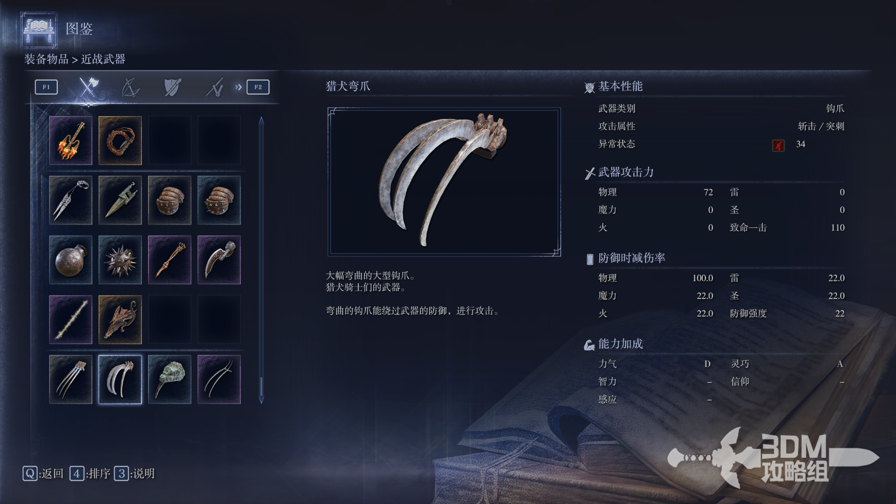896x504 pixels.
Task: Choose the spiked star fist weapon
Action: tap(120, 260)
